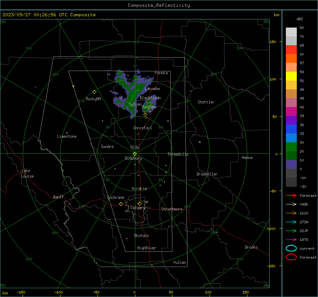The width and height of the screenshot is (318, 297).
Task: Click the HighRiver city label
Action: pos(147,248)
